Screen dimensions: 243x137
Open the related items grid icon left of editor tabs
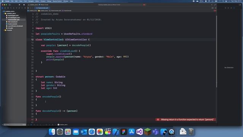coord(28,8)
